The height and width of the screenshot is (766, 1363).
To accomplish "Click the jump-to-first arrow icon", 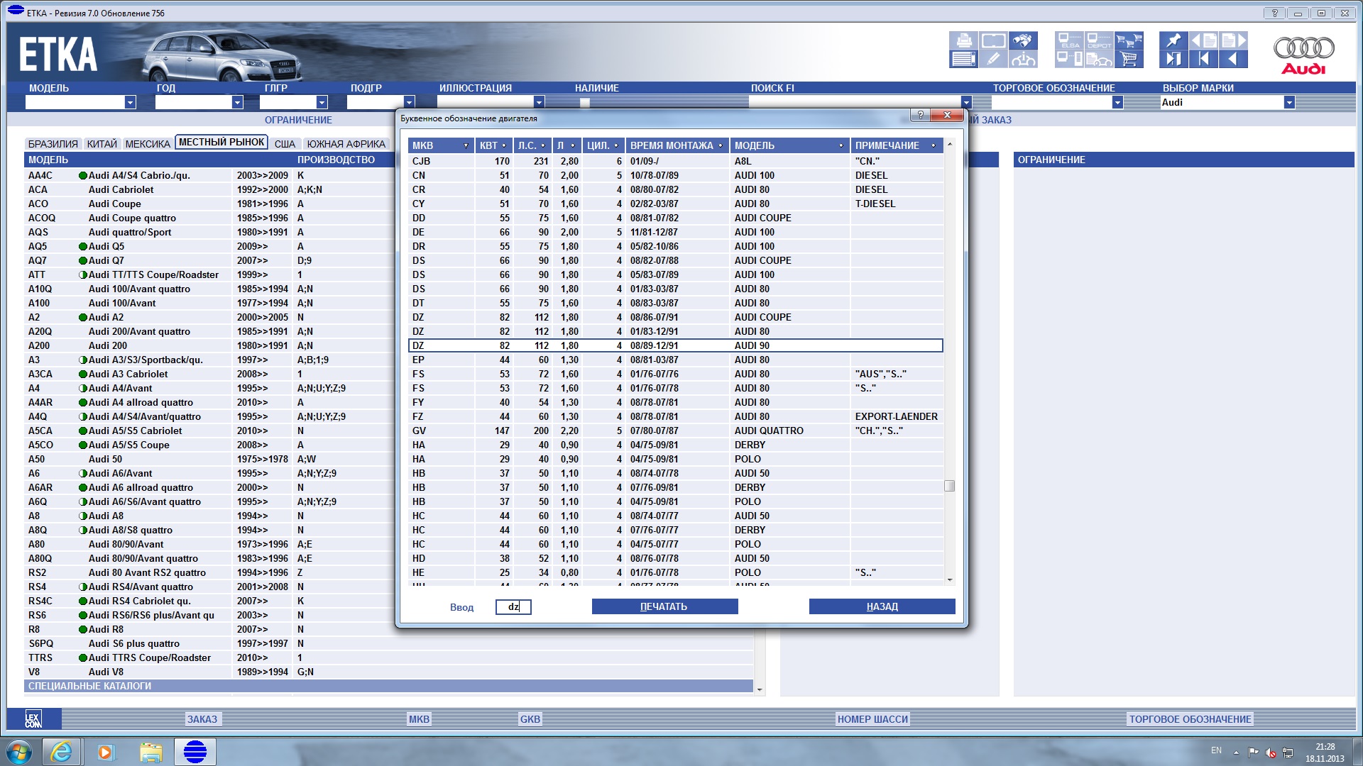I will click(x=1203, y=59).
